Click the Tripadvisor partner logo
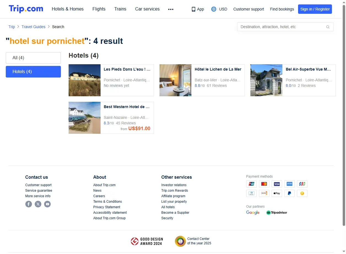The height and width of the screenshot is (254, 346). pyautogui.click(x=277, y=213)
